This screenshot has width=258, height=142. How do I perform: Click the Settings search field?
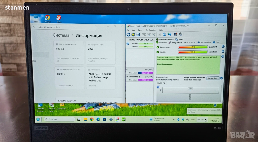pos(64,27)
